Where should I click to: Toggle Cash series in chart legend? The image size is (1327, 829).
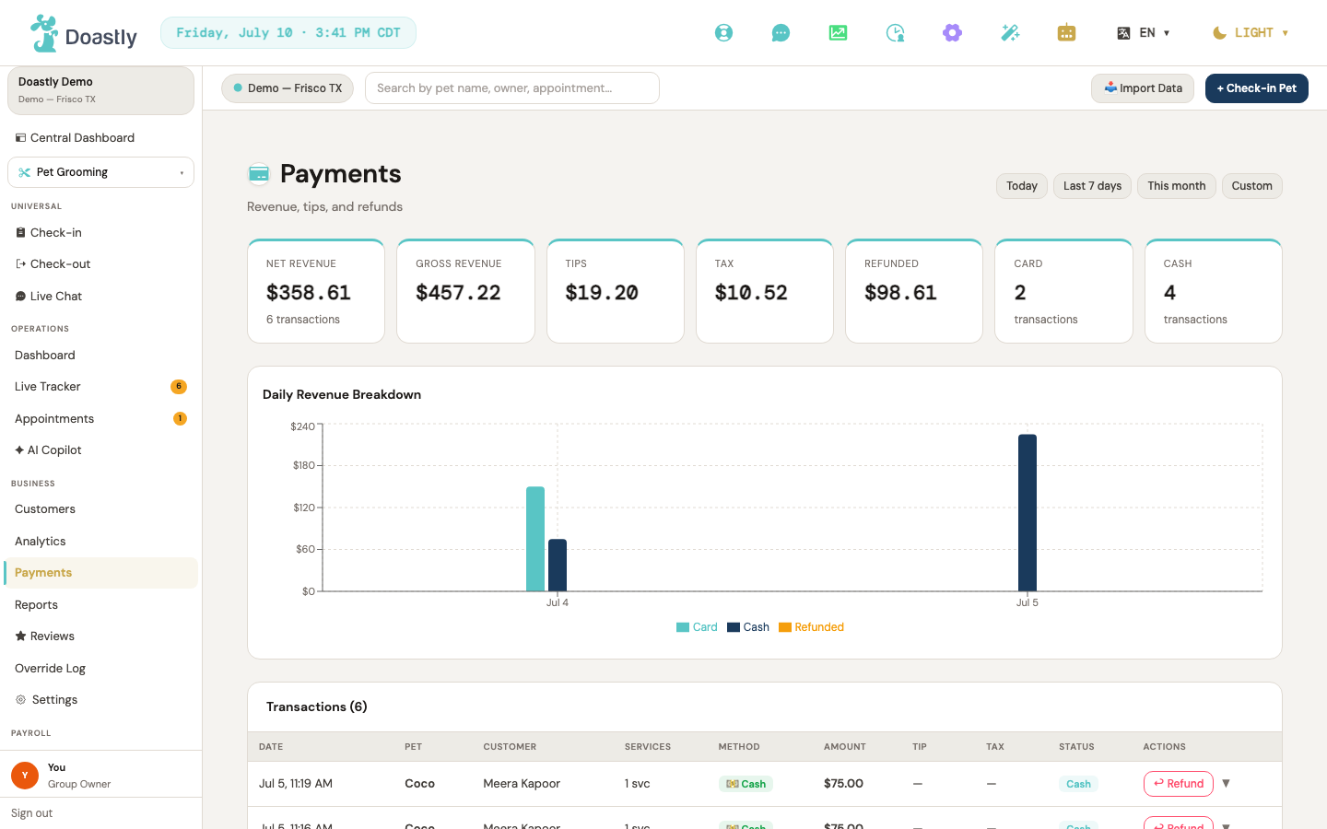click(748, 627)
